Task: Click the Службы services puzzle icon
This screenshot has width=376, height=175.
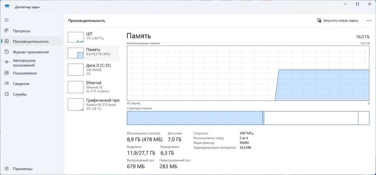Action: (7, 94)
